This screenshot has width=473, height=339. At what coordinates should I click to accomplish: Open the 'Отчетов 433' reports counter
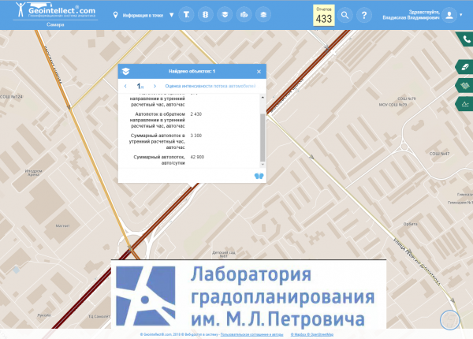(x=324, y=15)
